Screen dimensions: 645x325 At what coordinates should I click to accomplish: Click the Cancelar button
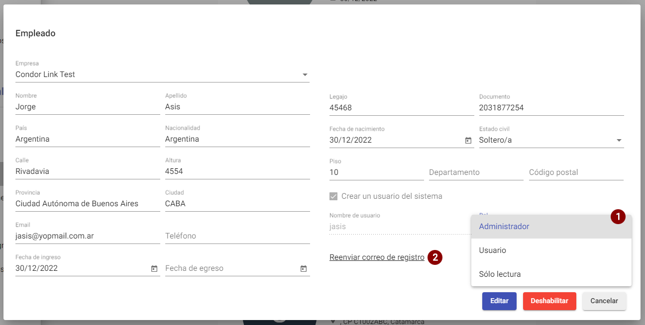pyautogui.click(x=604, y=301)
